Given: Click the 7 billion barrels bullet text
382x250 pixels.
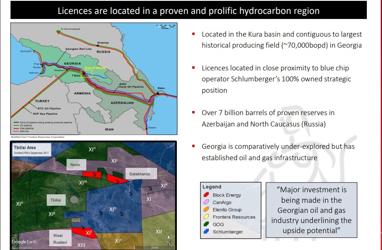Looking at the screenshot, I should click(x=268, y=118).
